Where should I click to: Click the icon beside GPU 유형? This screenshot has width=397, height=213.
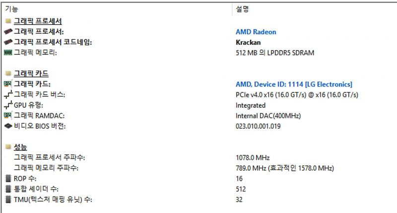(8, 105)
